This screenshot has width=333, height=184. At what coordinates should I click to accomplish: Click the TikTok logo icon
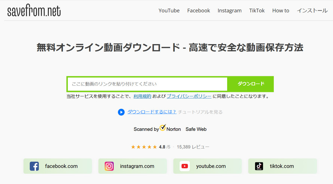[259, 166]
